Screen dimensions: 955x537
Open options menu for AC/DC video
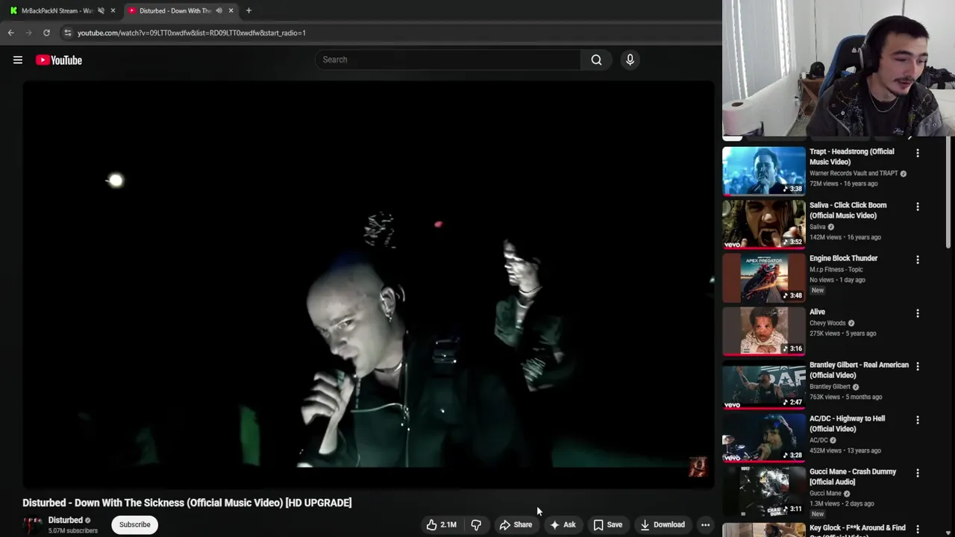918,420
